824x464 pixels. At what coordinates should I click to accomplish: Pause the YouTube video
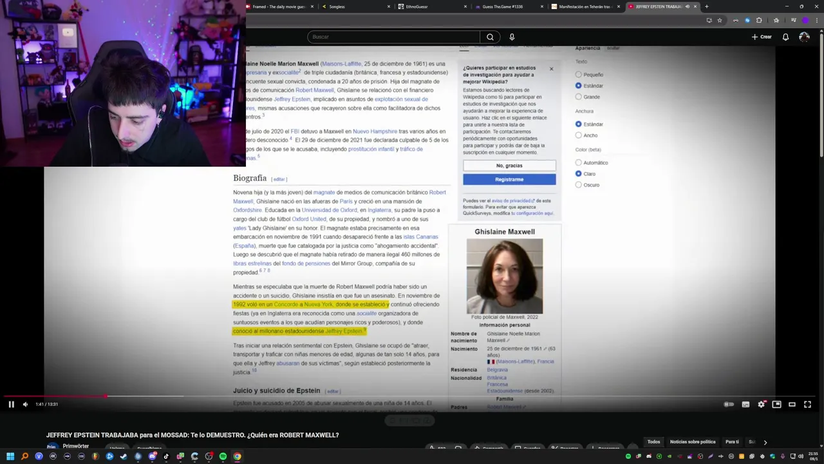point(11,404)
